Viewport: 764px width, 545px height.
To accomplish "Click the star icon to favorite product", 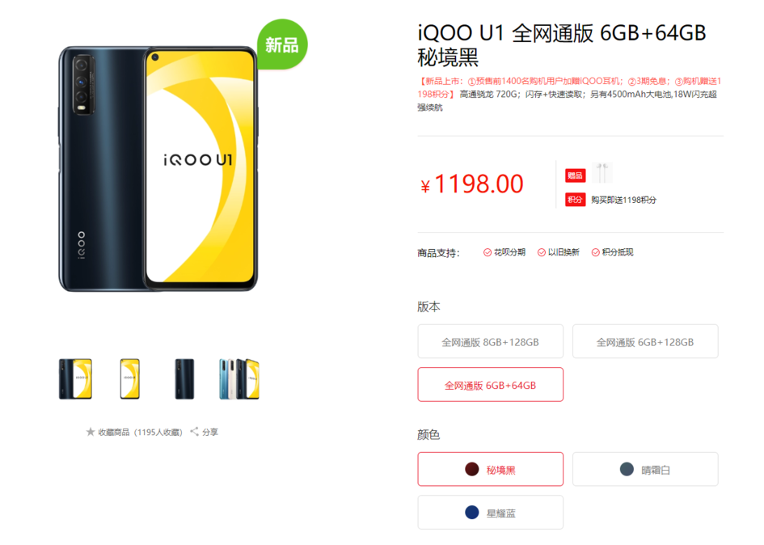I will [90, 432].
